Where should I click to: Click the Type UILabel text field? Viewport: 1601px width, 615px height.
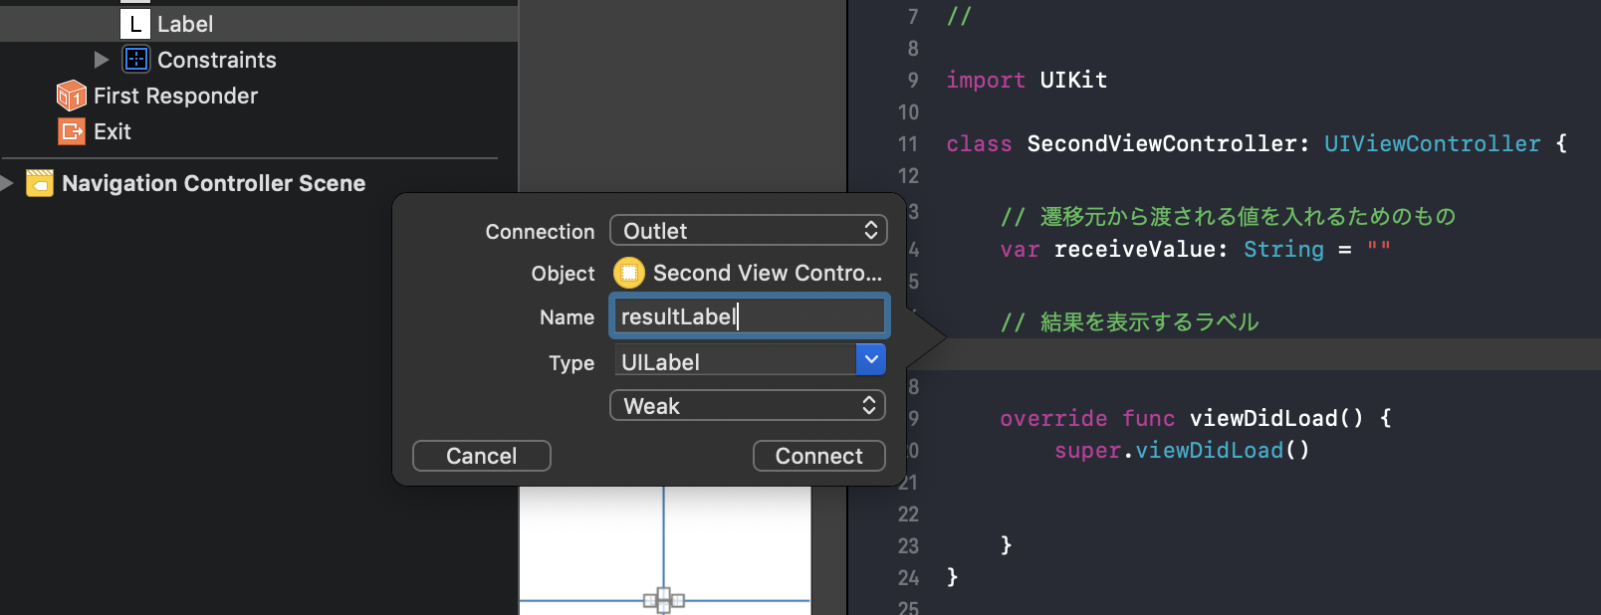pyautogui.click(x=735, y=362)
